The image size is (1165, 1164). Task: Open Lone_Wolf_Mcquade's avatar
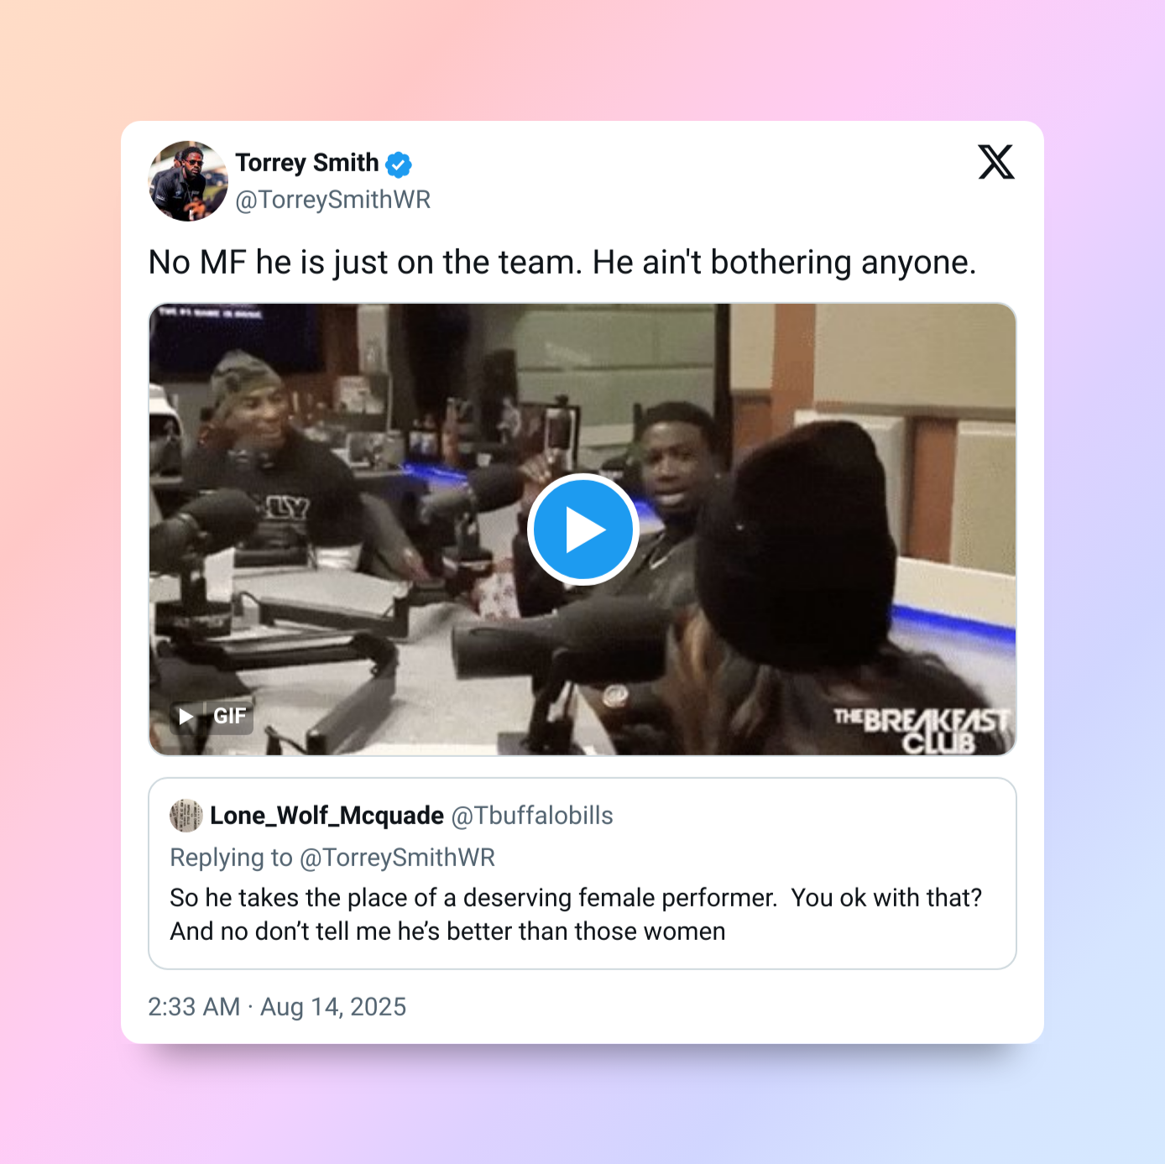click(x=186, y=816)
